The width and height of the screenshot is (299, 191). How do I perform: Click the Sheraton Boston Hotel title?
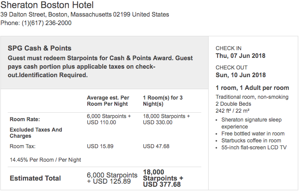pos(47,5)
